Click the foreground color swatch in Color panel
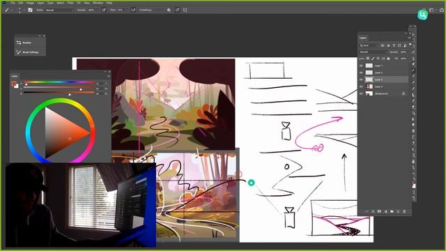The width and height of the screenshot is (446, 251). 14,84
